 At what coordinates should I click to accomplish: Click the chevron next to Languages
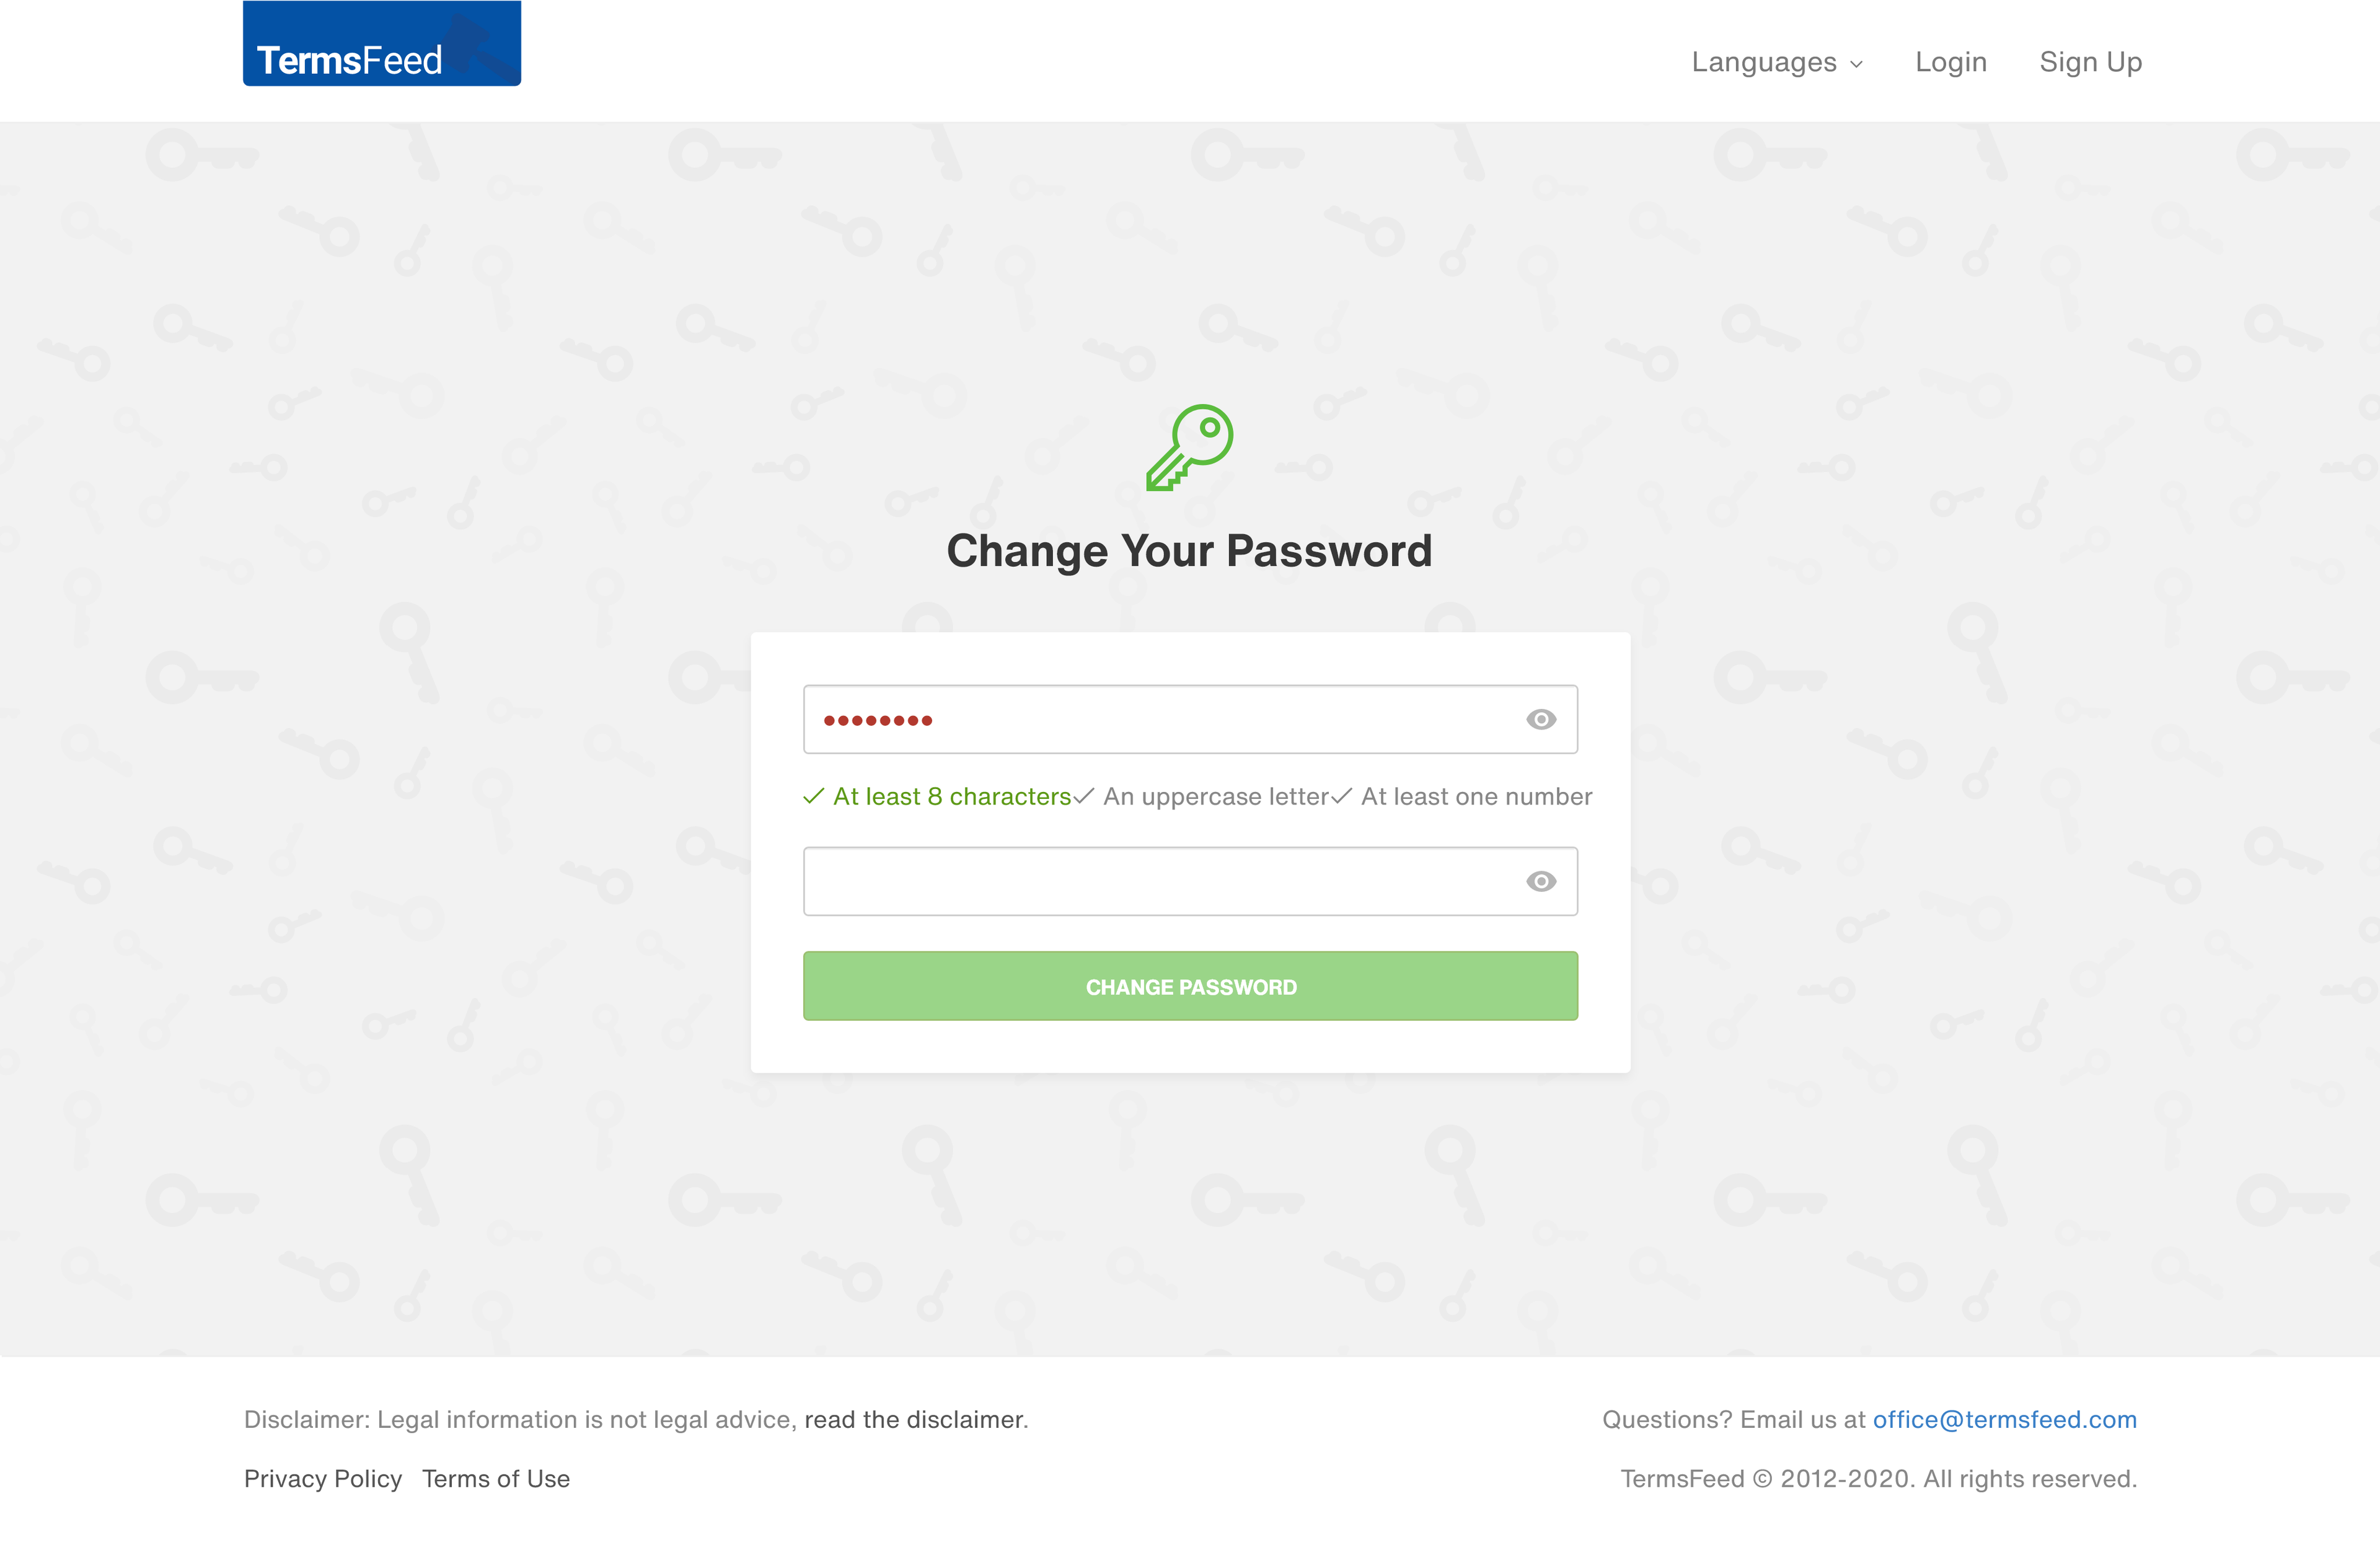pos(1856,64)
